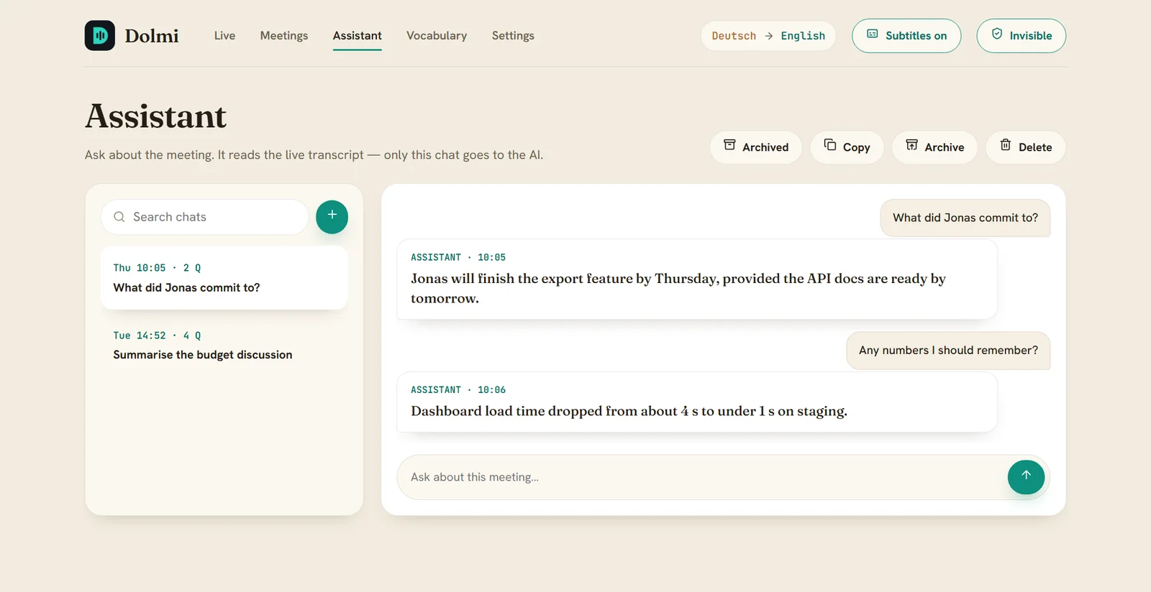Copy the current chat

[x=847, y=147]
